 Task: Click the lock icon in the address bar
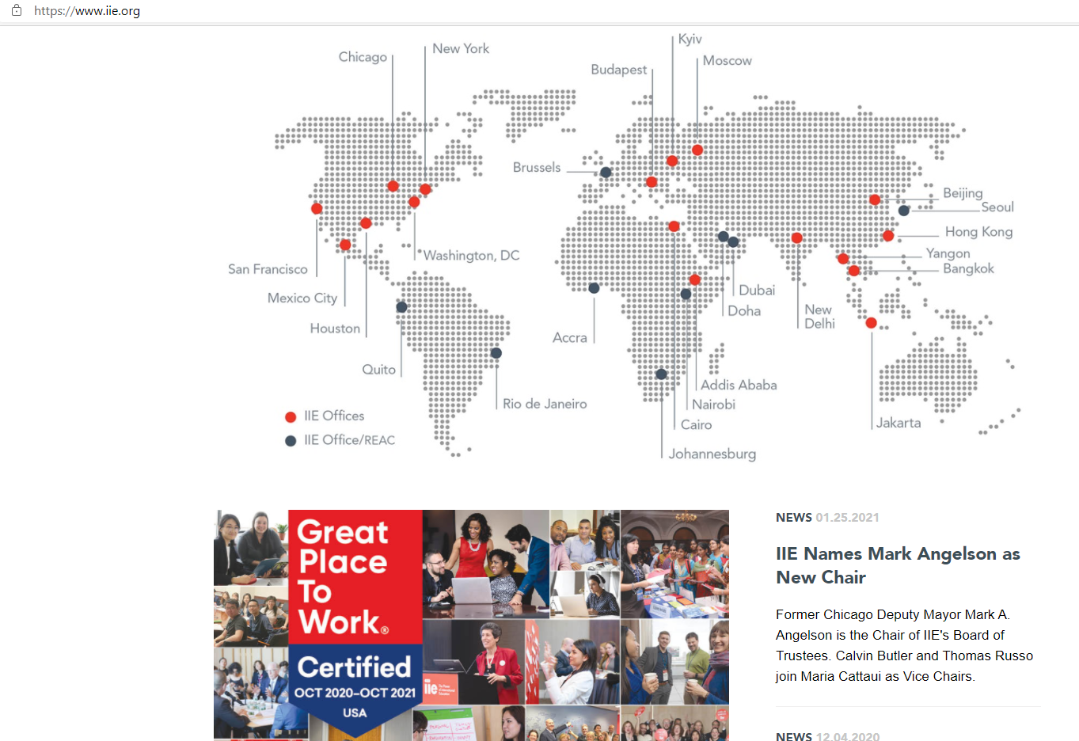point(16,11)
